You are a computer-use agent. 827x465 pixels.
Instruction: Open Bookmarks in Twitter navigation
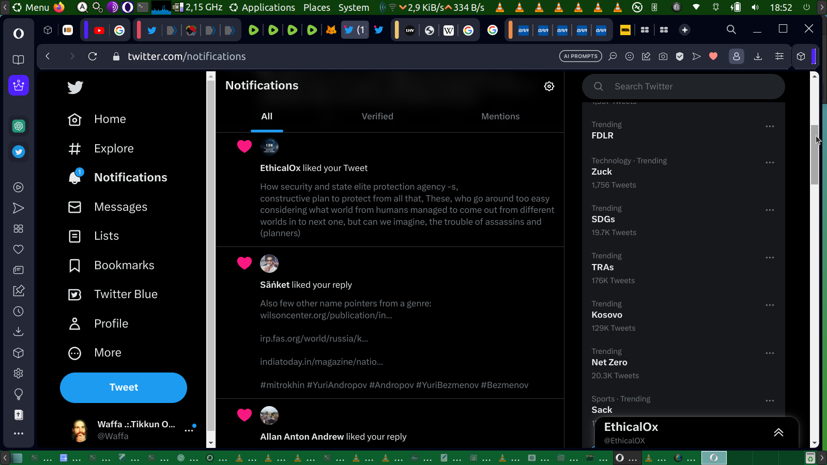pos(111,266)
